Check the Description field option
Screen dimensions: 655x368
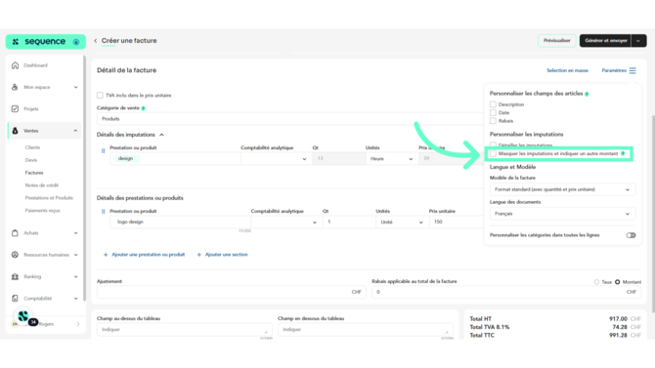[x=493, y=104]
